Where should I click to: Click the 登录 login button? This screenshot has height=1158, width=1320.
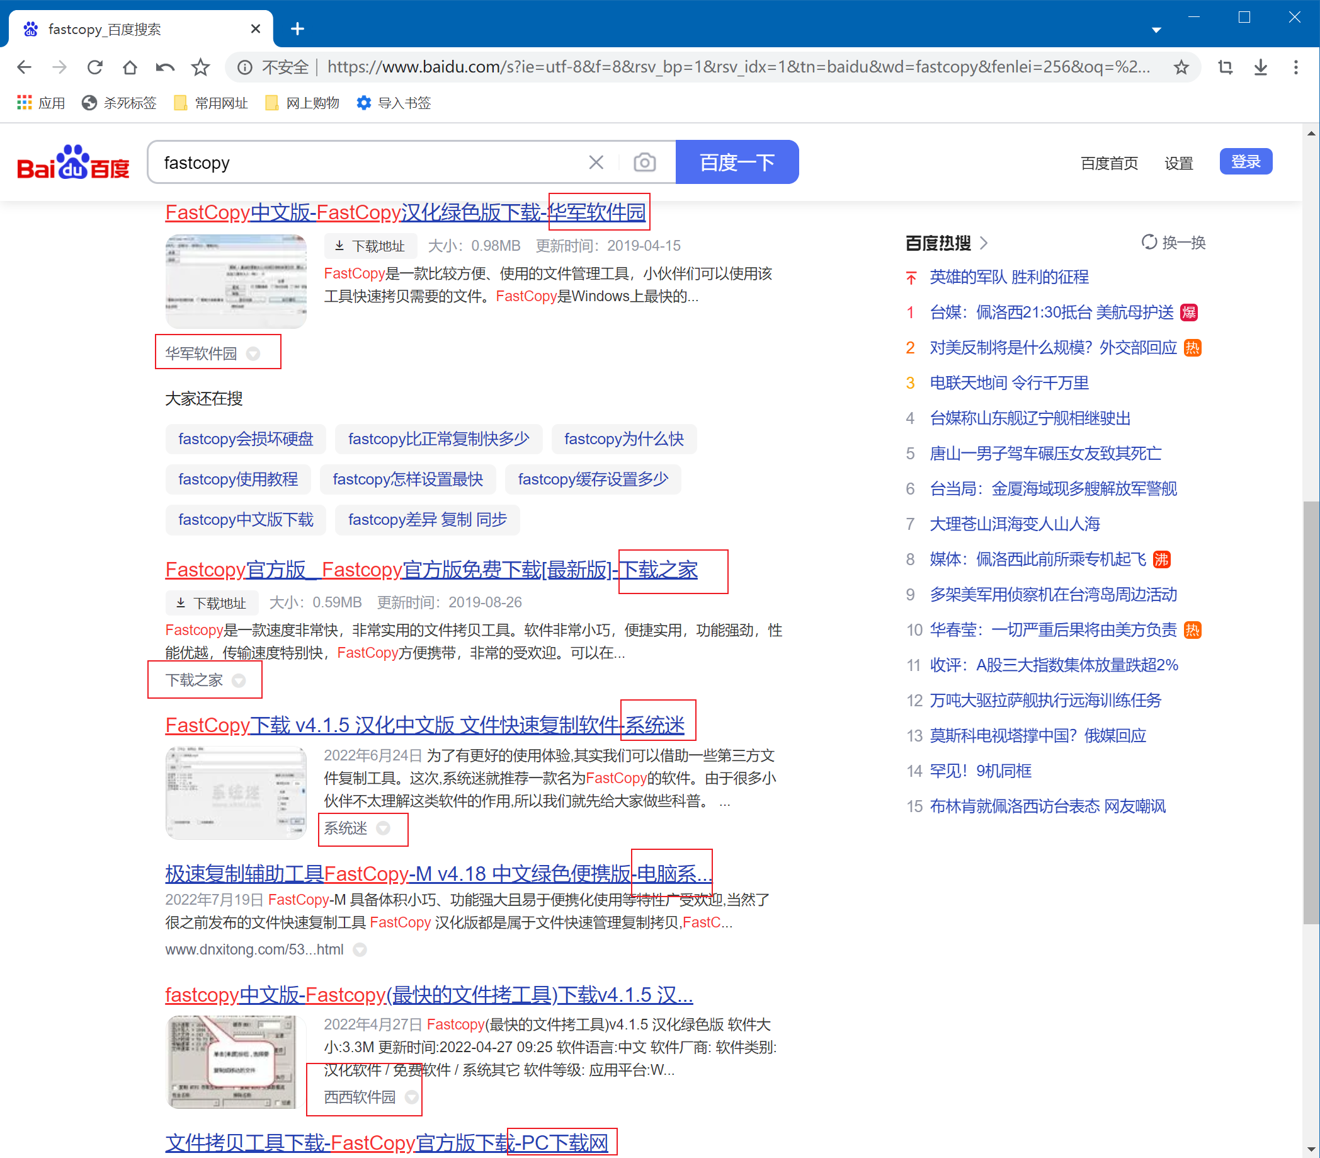click(x=1246, y=161)
